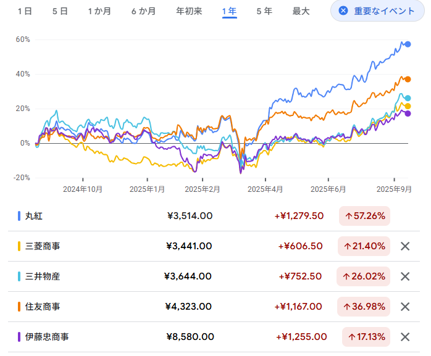
Task: Select the 1年 range tab
Action: point(229,12)
